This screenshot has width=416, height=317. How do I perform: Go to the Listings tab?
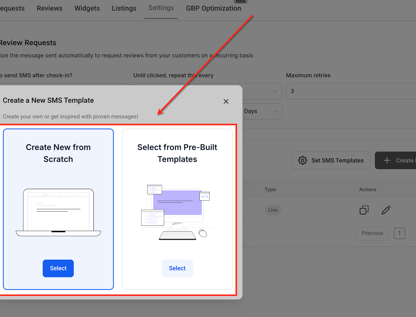tap(124, 8)
